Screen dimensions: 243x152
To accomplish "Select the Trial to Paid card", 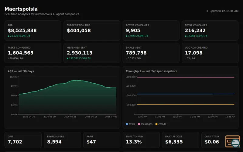I will coord(141,140).
